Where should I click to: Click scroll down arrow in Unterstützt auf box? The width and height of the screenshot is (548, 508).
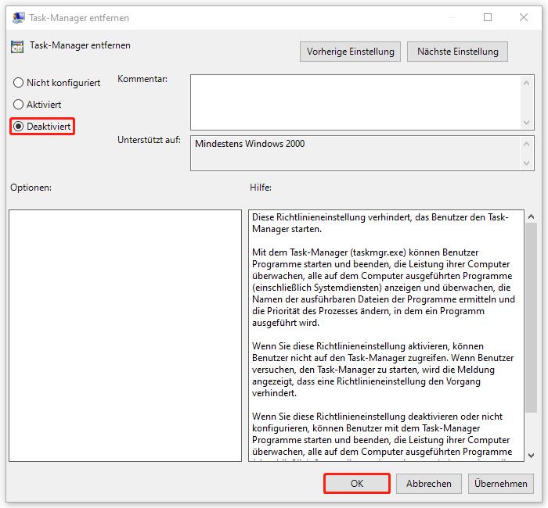click(527, 163)
